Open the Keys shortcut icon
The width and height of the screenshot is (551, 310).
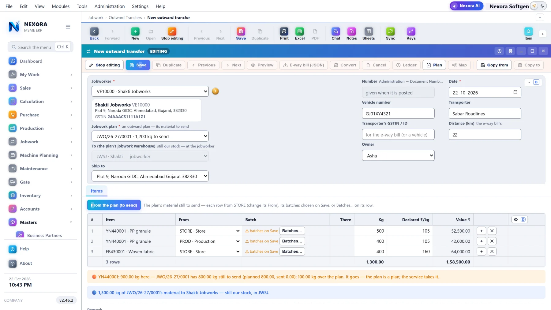(411, 34)
